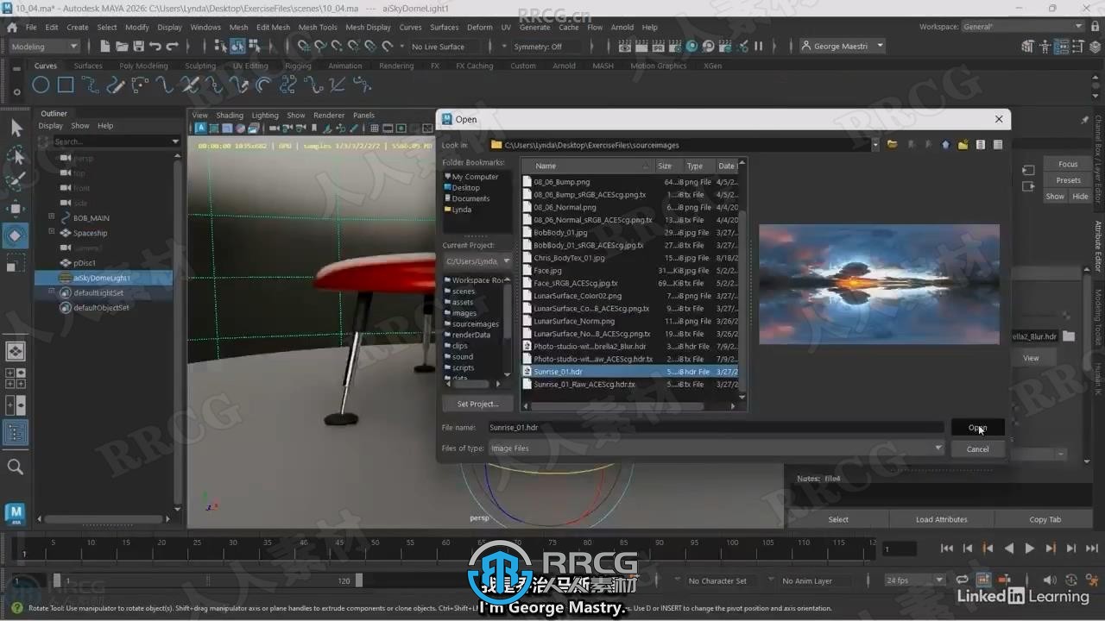Open the Current Project dropdown
Viewport: 1105px width, 621px height.
point(477,261)
